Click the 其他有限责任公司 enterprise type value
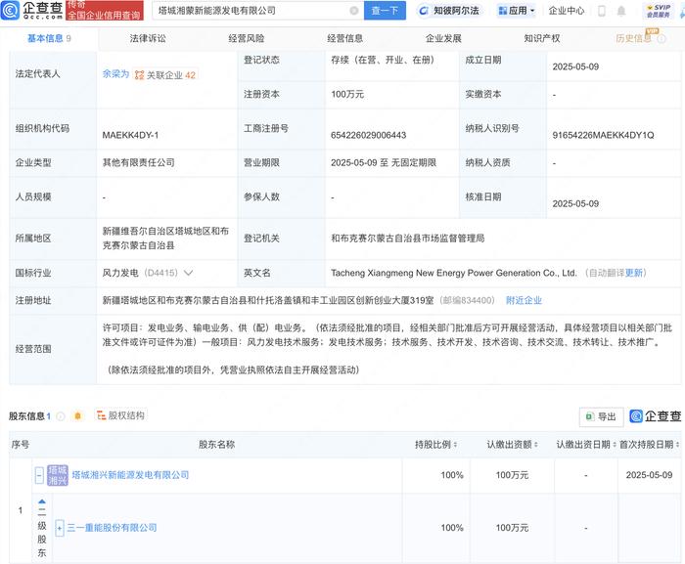 coord(139,163)
